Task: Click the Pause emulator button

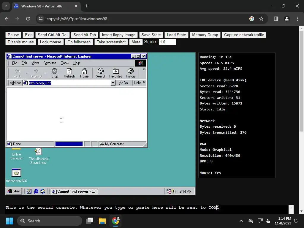Action: [x=13, y=35]
